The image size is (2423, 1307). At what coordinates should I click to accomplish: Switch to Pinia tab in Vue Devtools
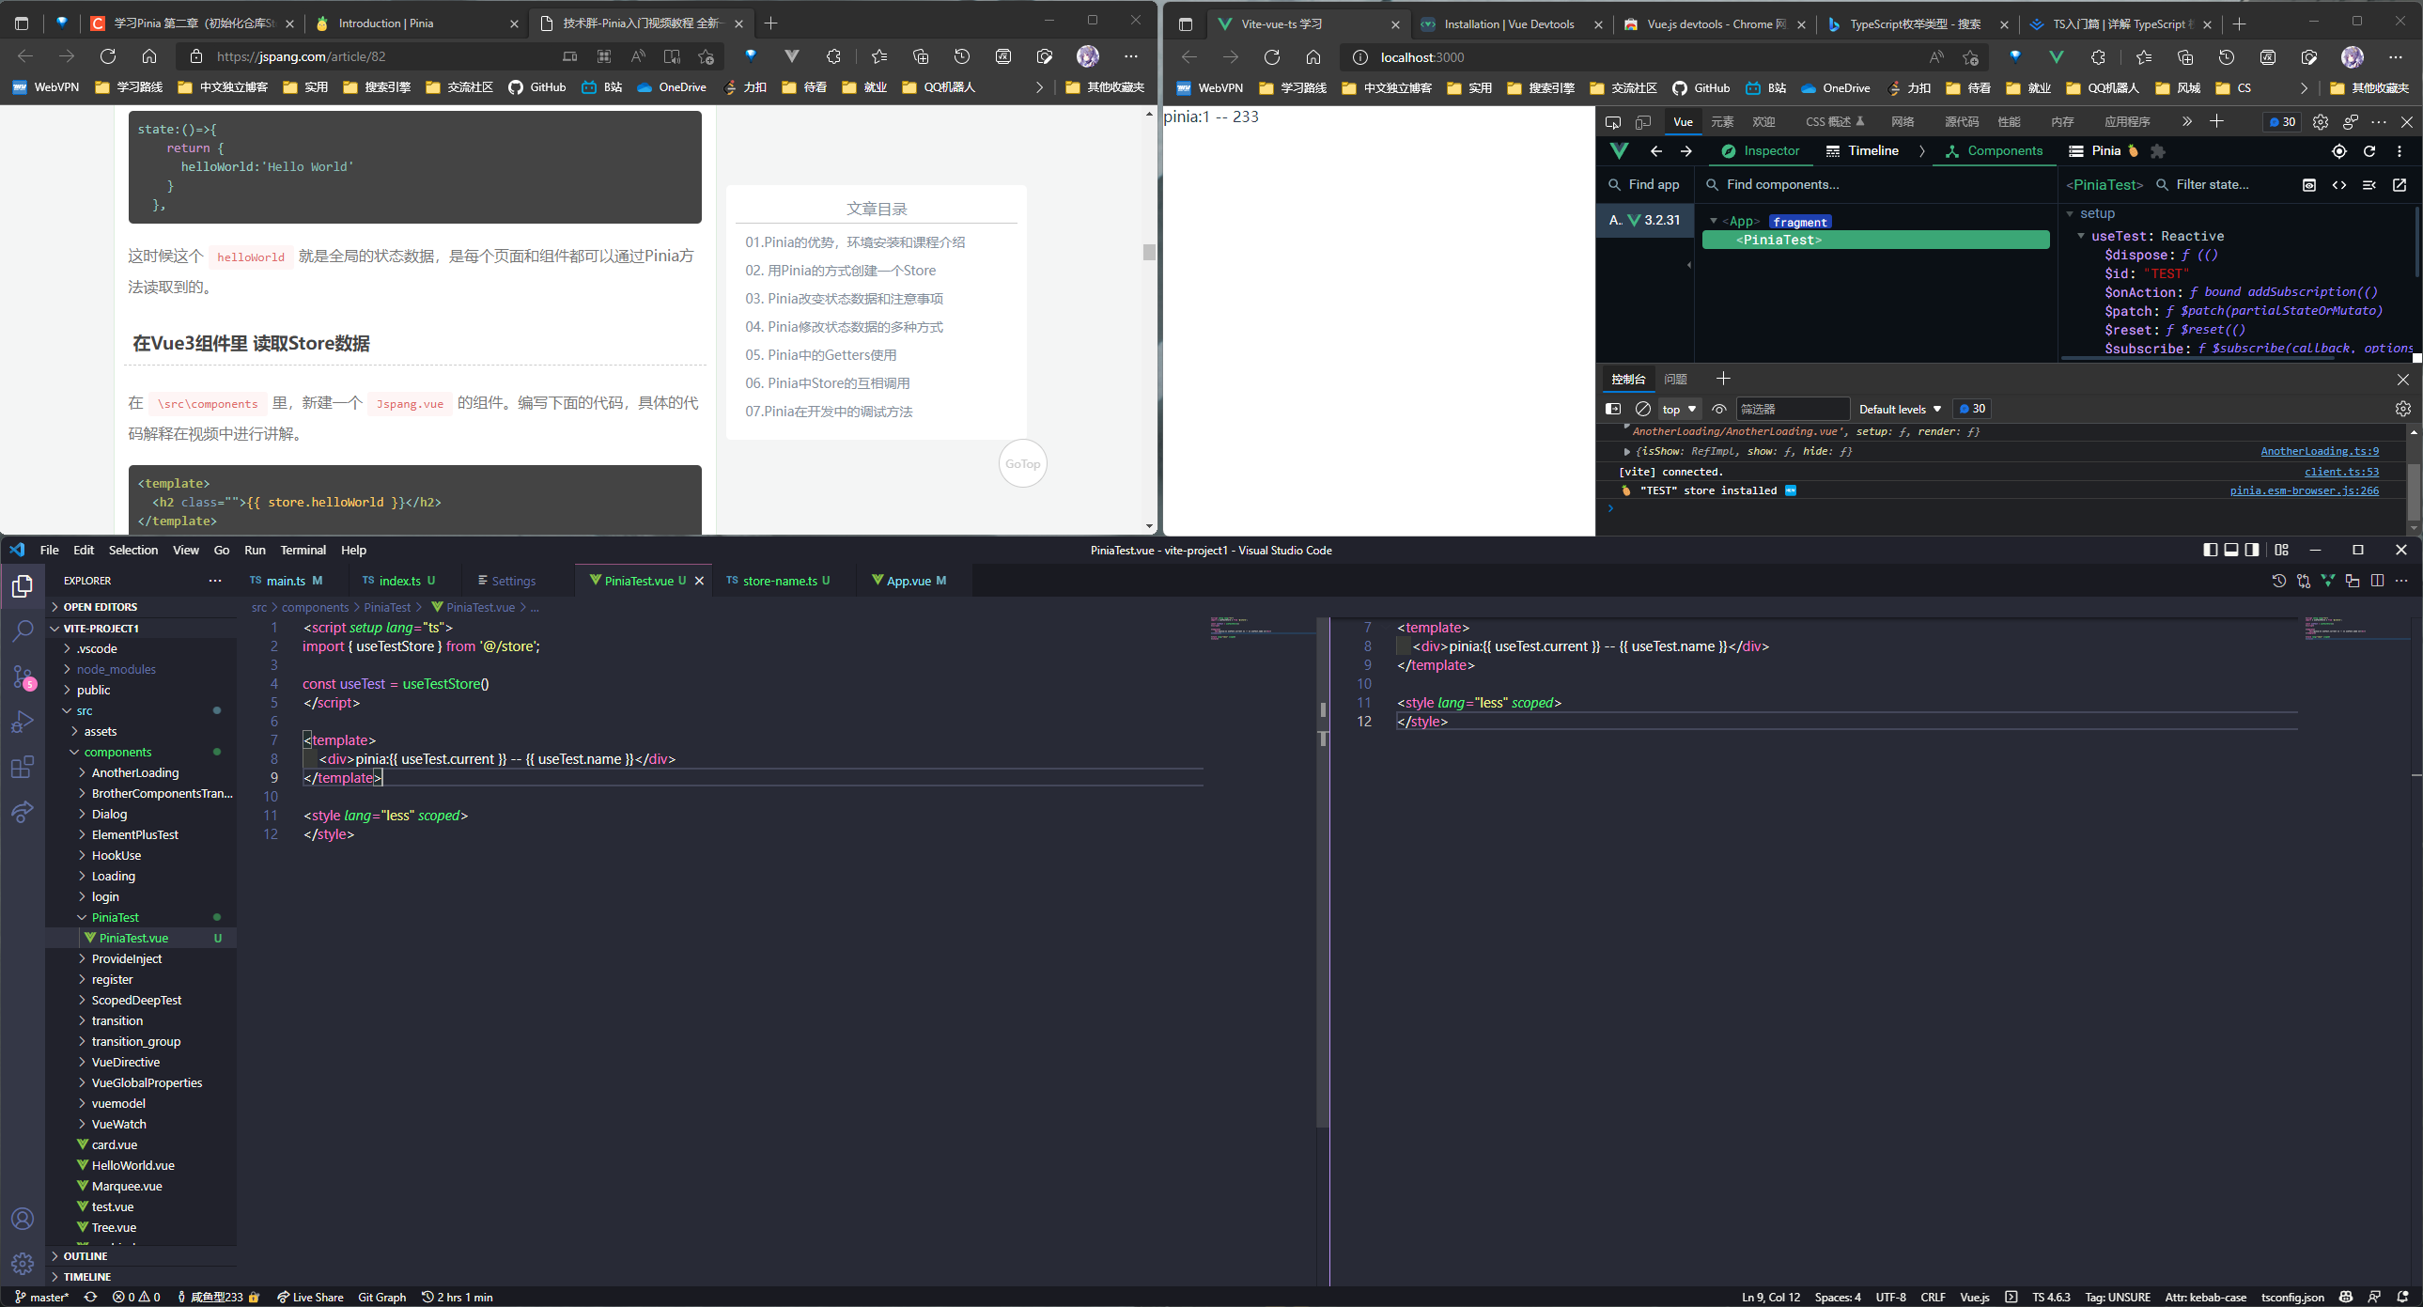click(x=2105, y=150)
